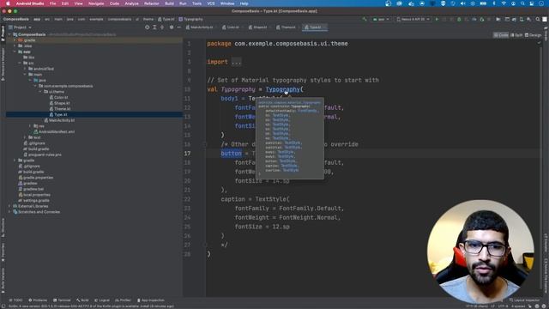549x309 pixels.
Task: Open the app run configuration dropdown
Action: pyautogui.click(x=381, y=19)
